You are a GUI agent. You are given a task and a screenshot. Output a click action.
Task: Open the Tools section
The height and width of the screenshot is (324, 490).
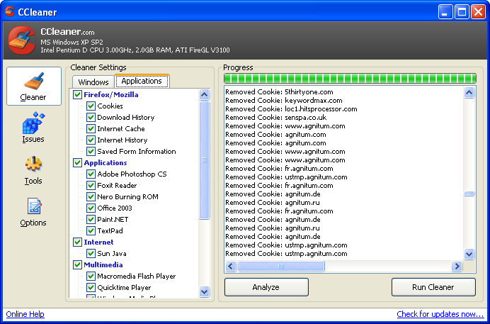click(33, 170)
